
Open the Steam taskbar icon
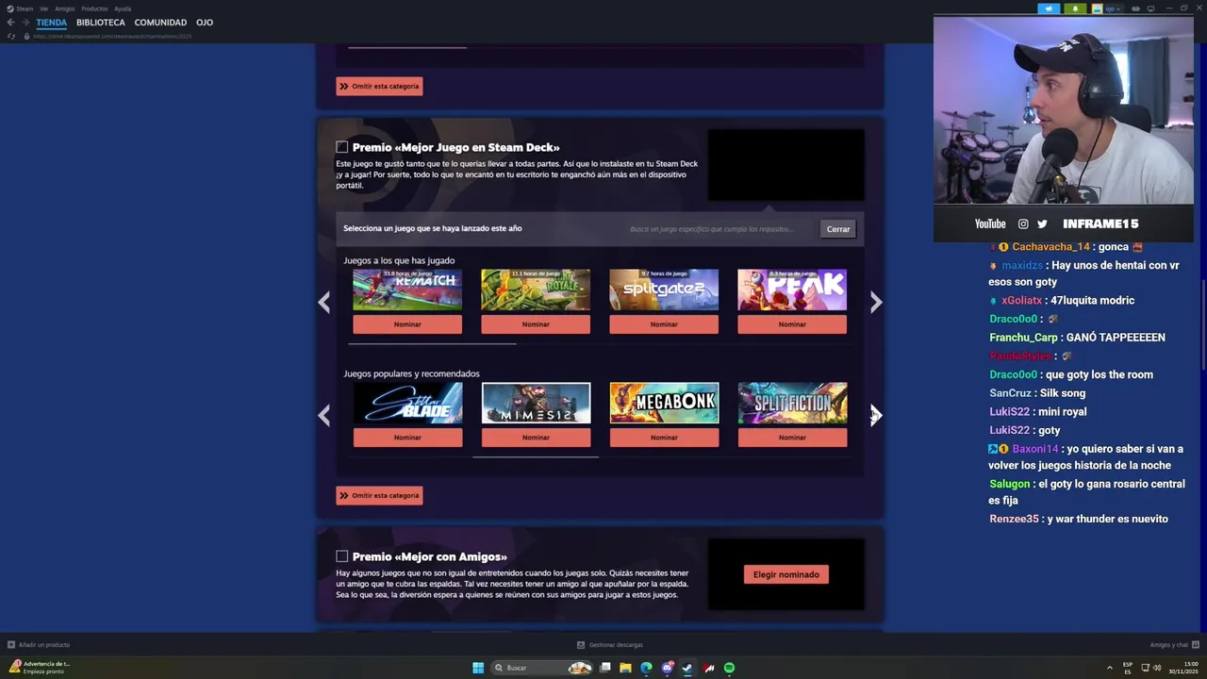687,668
